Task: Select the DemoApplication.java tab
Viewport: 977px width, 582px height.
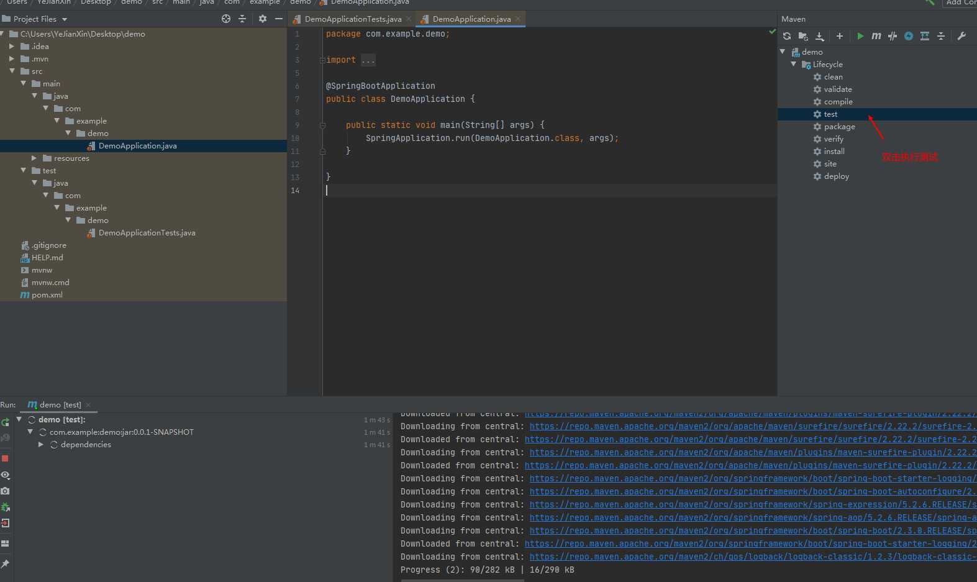Action: 471,19
